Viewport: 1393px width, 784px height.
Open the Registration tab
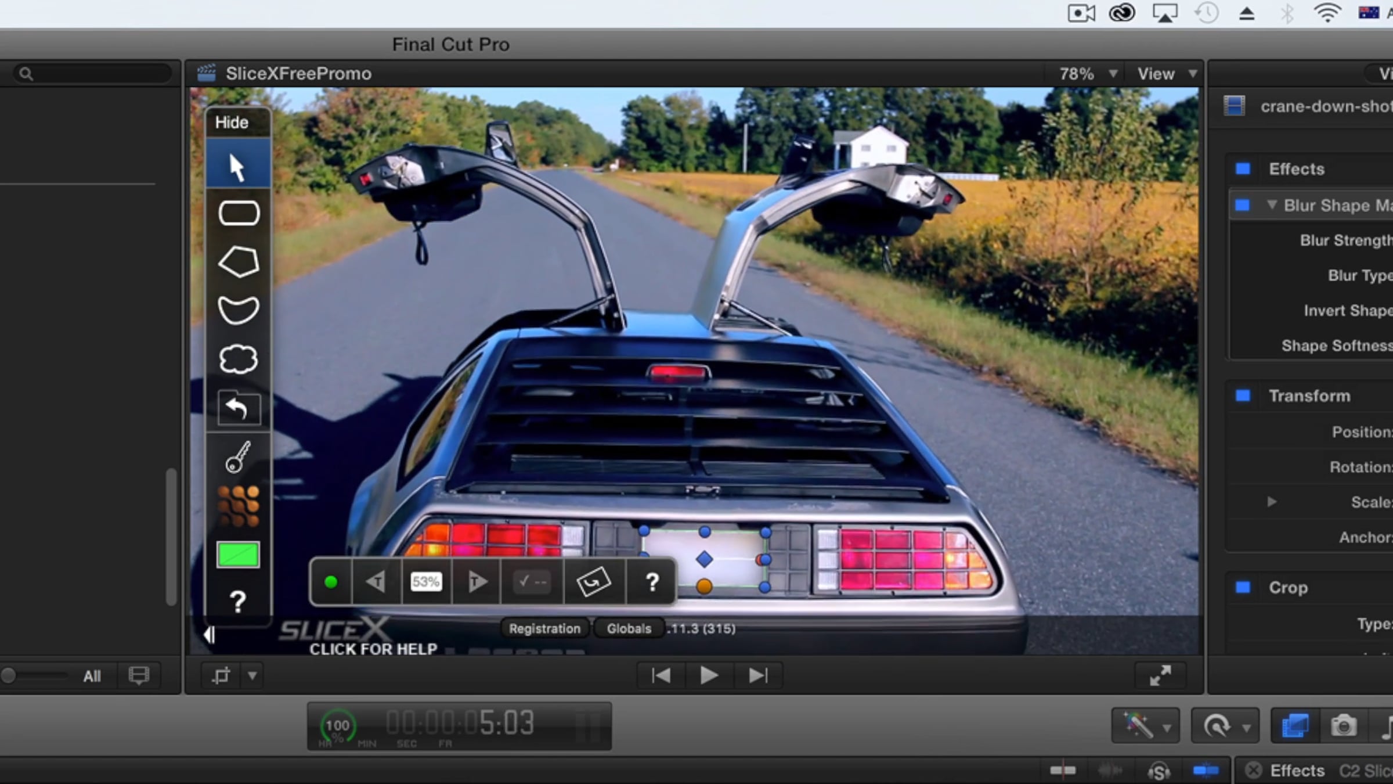tap(544, 628)
